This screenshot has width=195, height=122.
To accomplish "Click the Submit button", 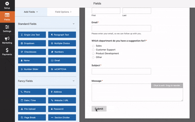I will tap(99, 109).
